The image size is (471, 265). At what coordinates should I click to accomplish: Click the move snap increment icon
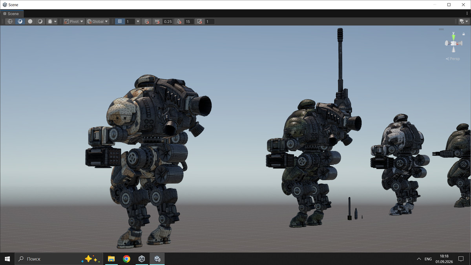tap(158, 22)
